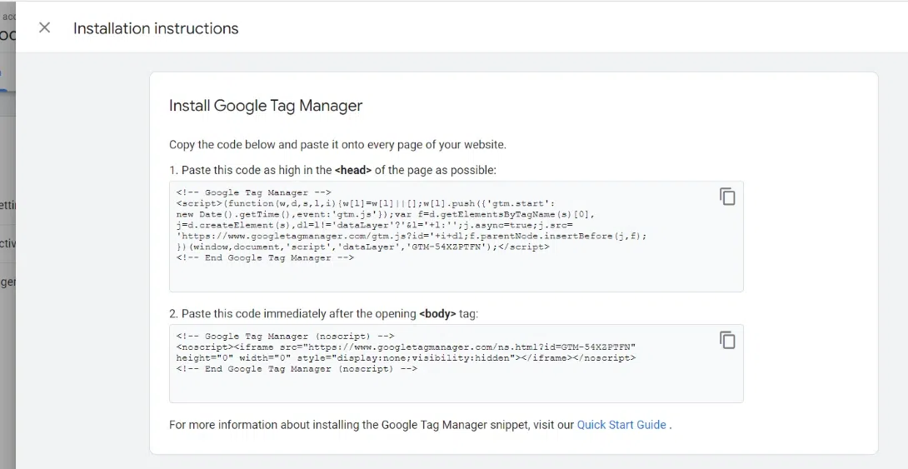Click the 'End Google Tag Manager (noscript)' comment
The width and height of the screenshot is (908, 469).
[x=297, y=369]
